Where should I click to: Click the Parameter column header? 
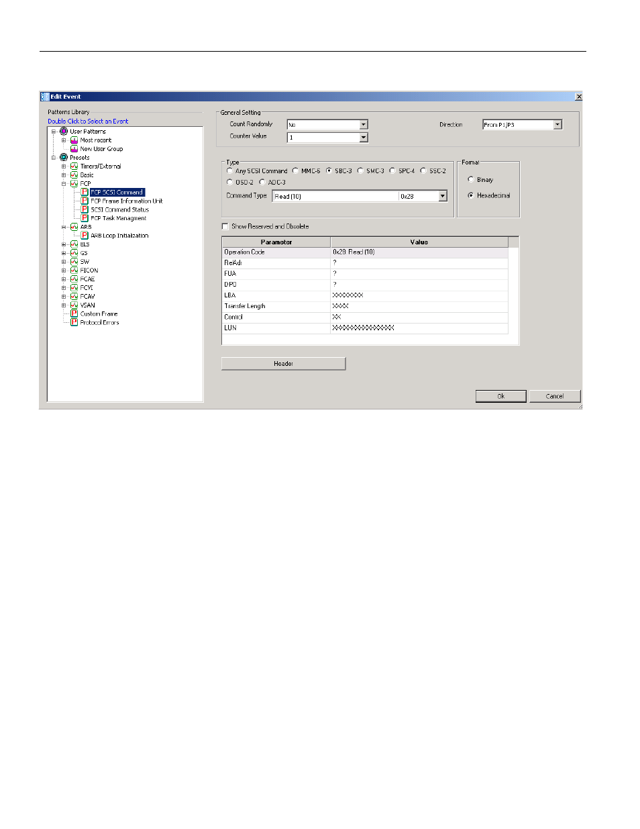tap(276, 242)
